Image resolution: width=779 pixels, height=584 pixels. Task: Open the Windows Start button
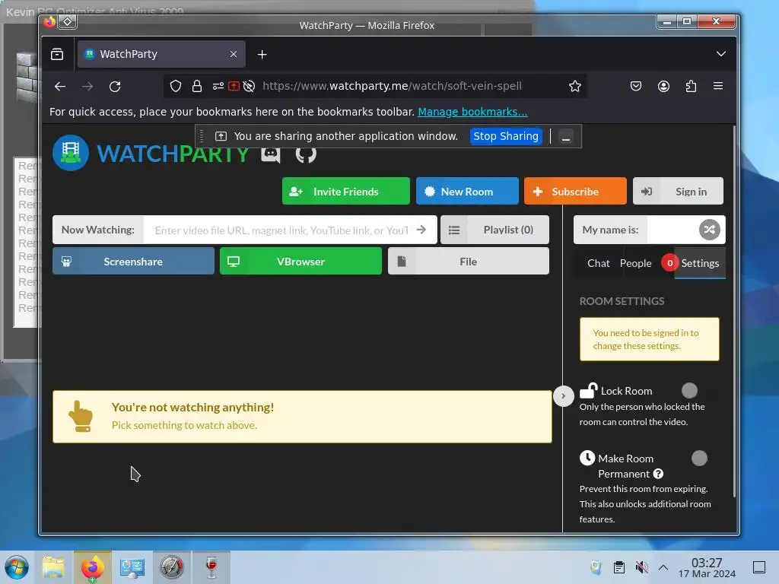pos(17,567)
